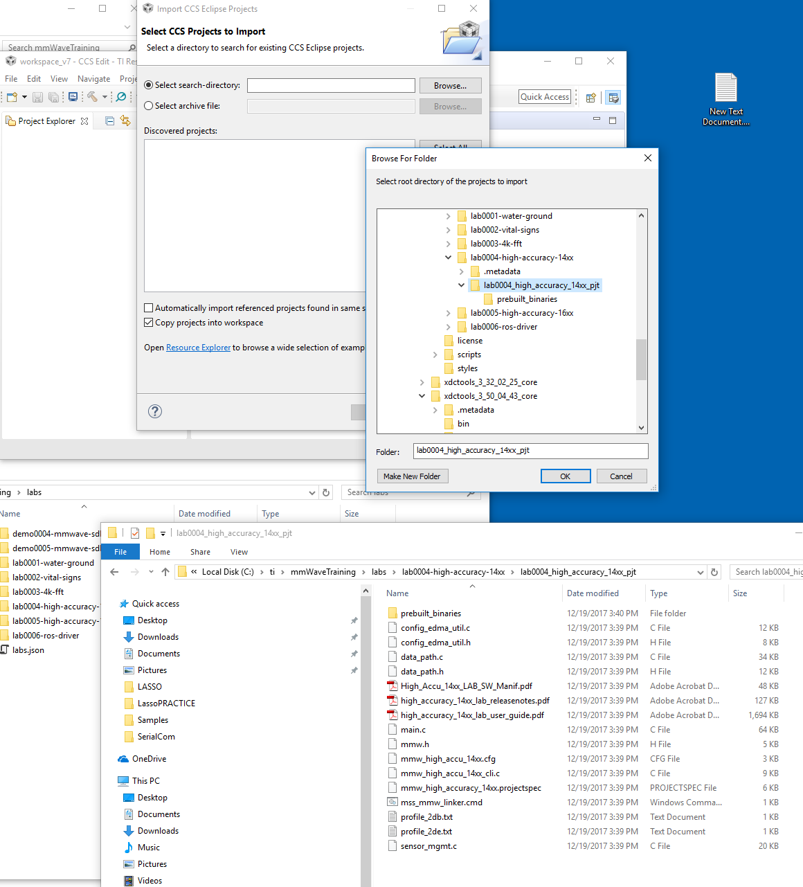Uncheck Copy projects into workspace

148,323
